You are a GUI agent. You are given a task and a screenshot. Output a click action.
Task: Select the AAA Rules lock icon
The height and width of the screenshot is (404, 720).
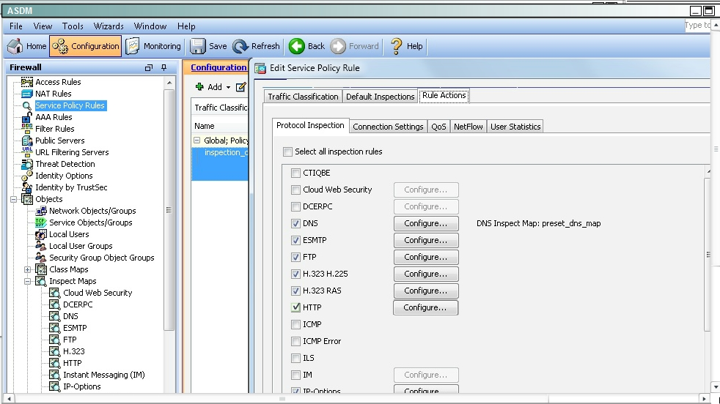click(x=27, y=117)
